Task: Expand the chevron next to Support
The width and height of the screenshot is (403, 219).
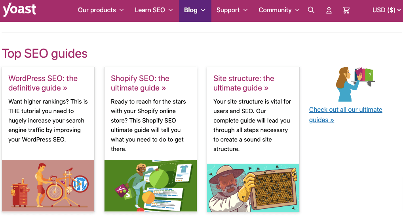Action: click(x=245, y=10)
